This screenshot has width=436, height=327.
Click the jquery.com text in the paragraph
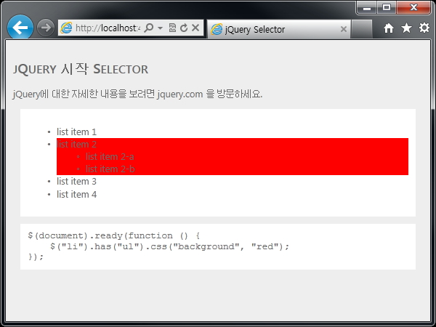180,94
